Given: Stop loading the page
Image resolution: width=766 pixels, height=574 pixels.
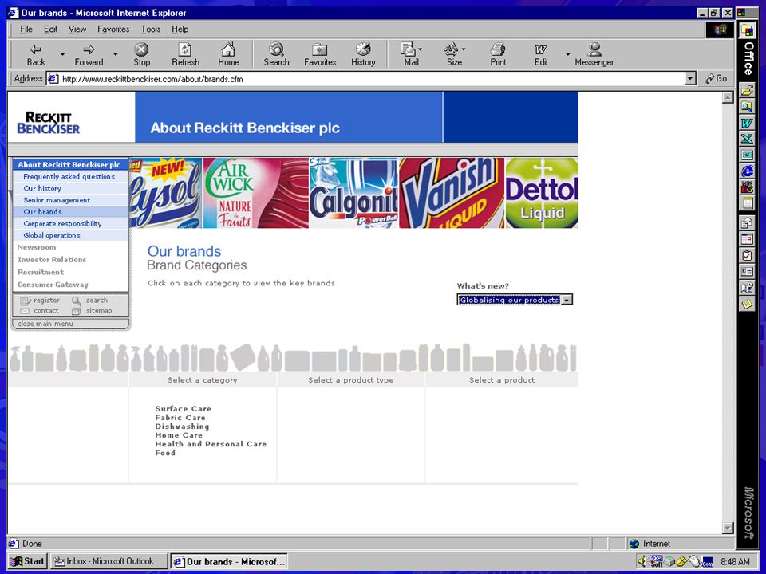Looking at the screenshot, I should pyautogui.click(x=142, y=54).
